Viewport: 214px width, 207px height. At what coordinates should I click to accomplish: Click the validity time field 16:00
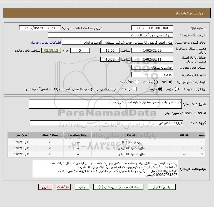110,59
